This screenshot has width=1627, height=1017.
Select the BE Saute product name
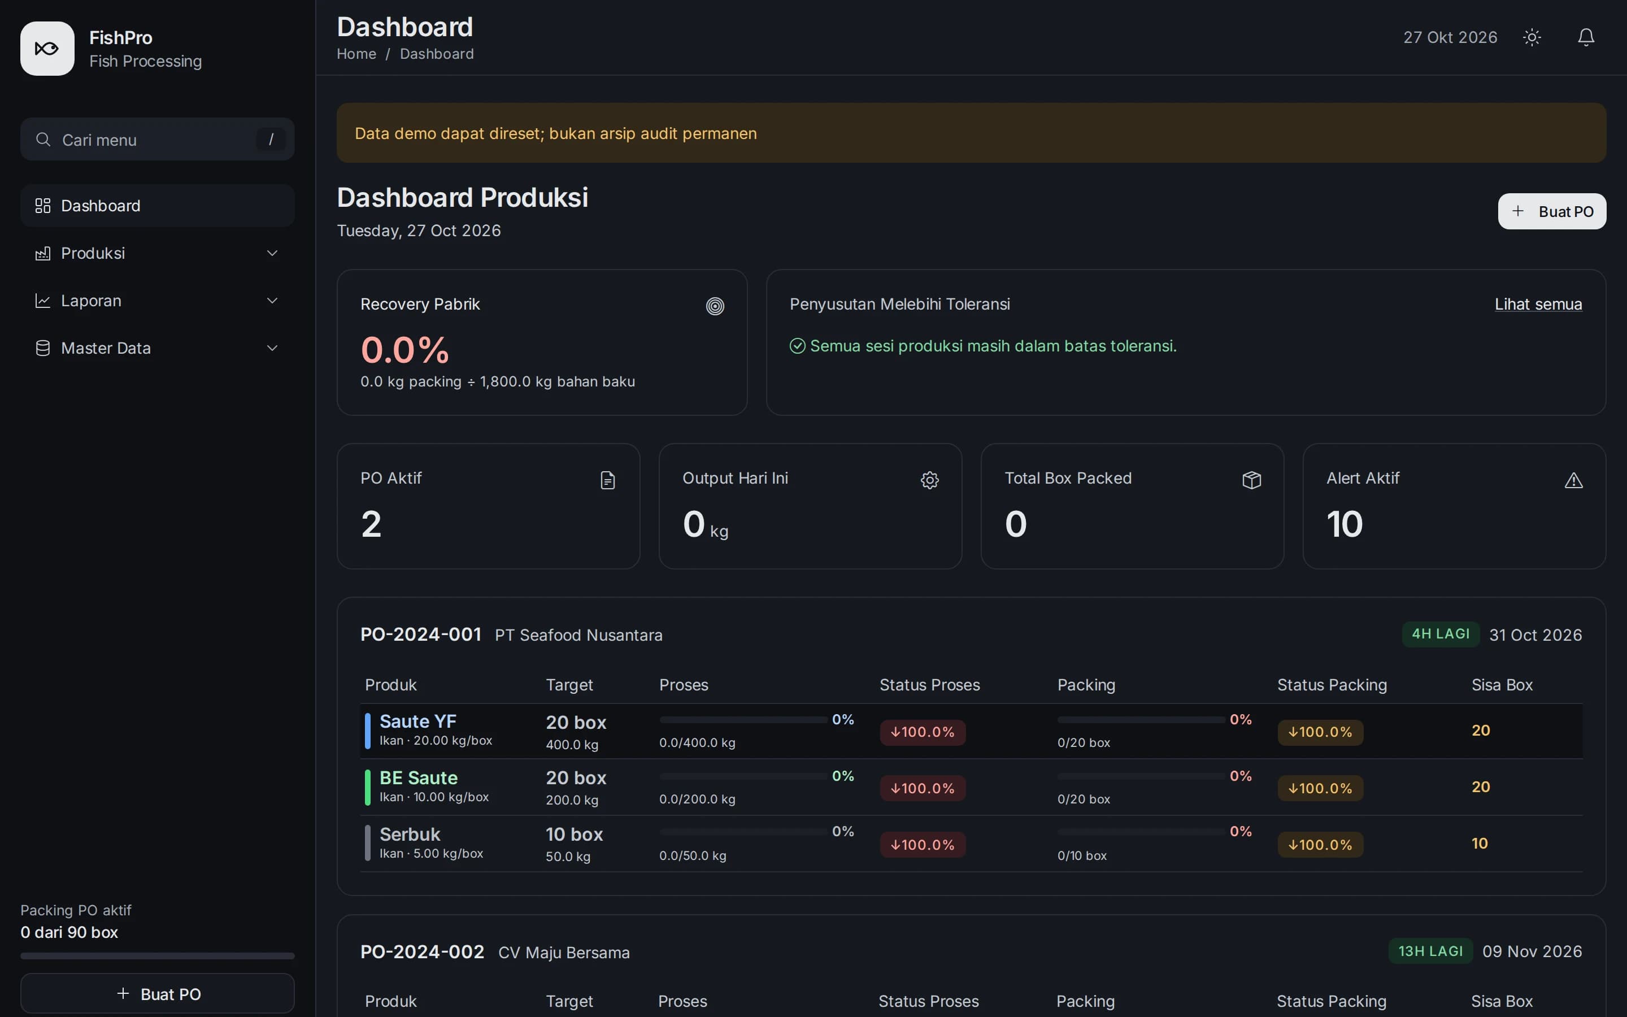(x=419, y=778)
